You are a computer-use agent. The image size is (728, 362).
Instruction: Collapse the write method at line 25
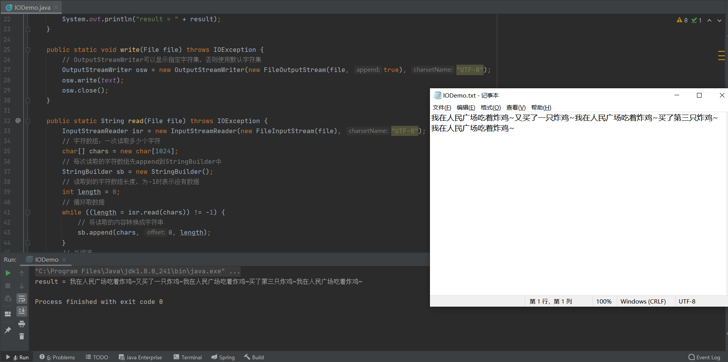pos(28,50)
